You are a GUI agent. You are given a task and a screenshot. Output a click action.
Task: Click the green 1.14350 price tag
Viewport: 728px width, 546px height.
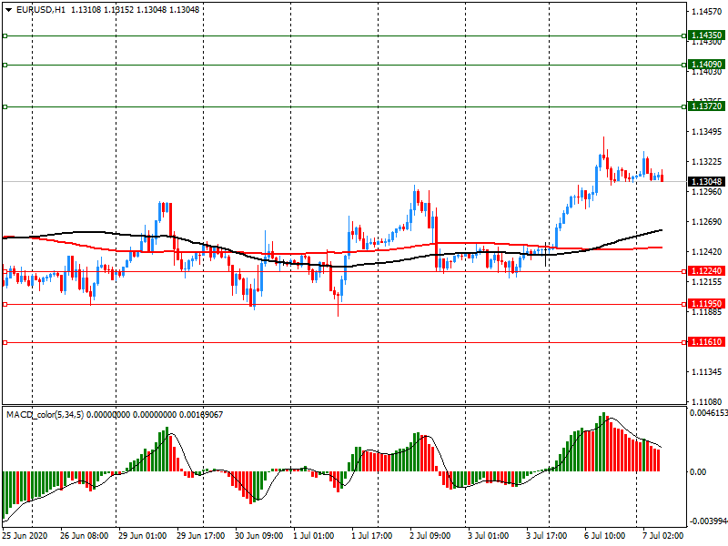click(x=706, y=36)
